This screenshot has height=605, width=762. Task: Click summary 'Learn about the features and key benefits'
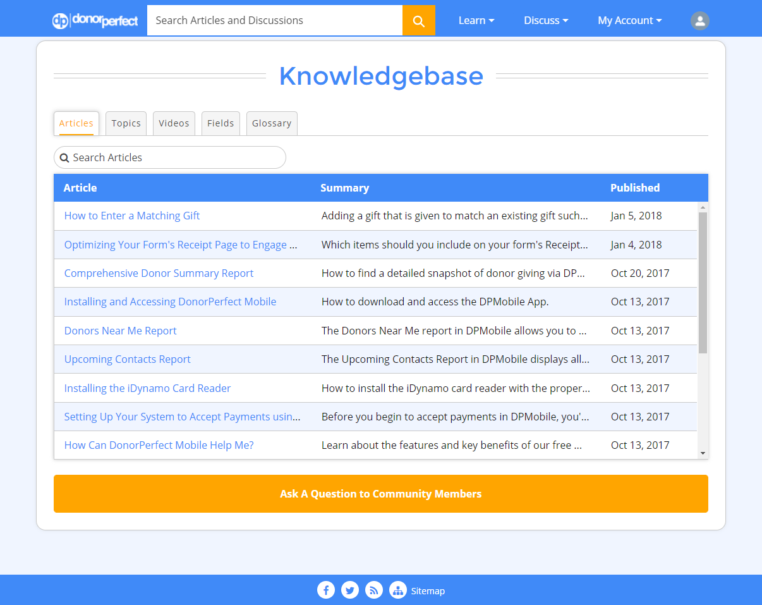(452, 445)
